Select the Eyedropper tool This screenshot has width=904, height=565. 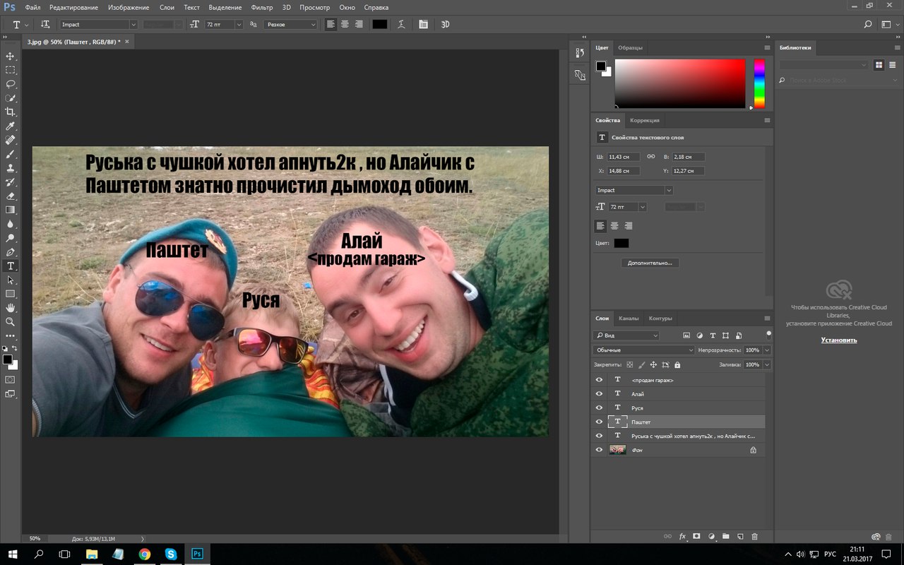click(11, 126)
